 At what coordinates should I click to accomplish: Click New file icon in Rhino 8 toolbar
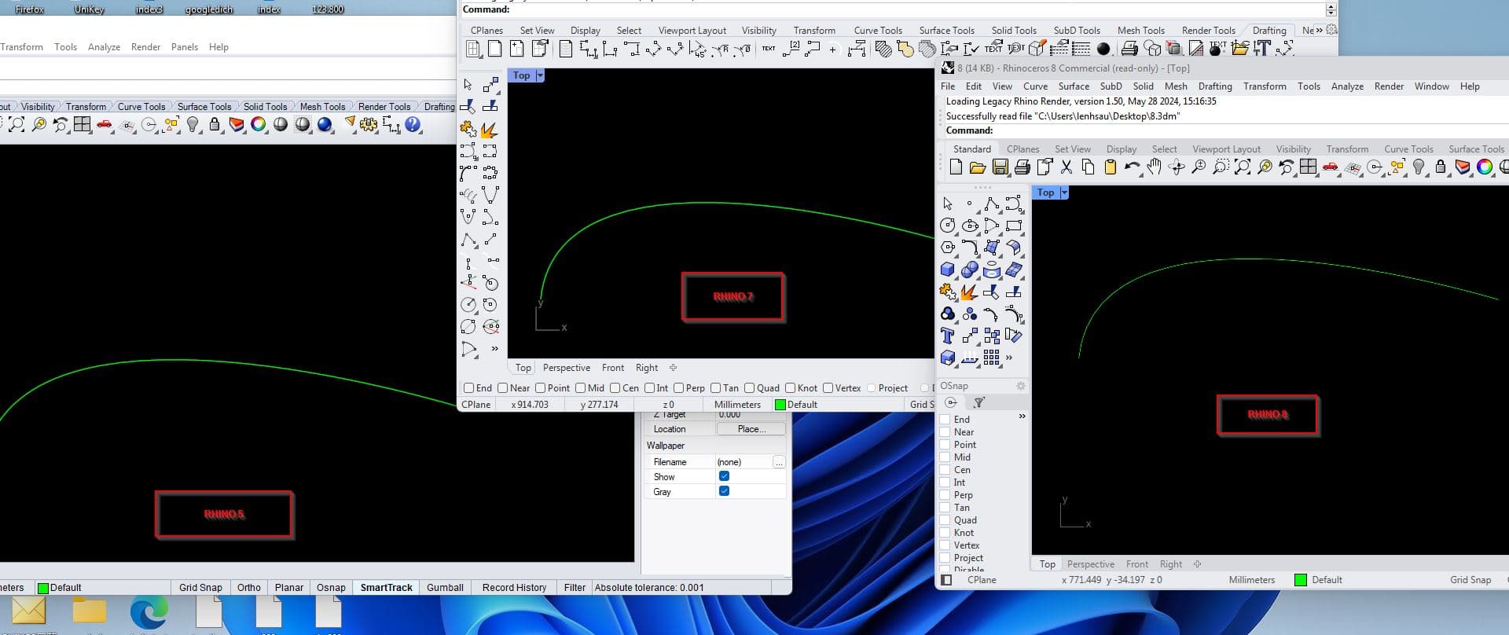coord(956,167)
